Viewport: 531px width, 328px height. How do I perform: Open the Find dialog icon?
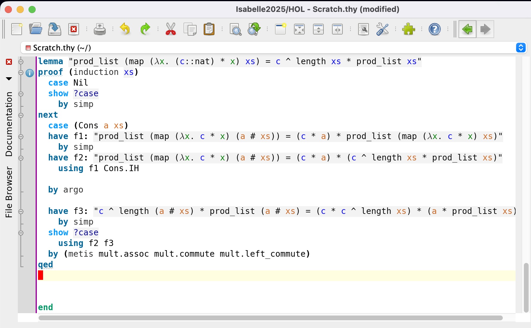pos(236,29)
